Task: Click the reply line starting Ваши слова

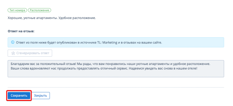Action: point(104,69)
